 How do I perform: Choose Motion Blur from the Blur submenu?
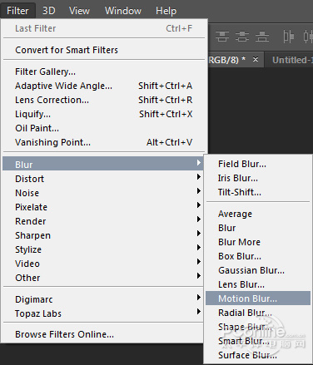[x=258, y=298]
